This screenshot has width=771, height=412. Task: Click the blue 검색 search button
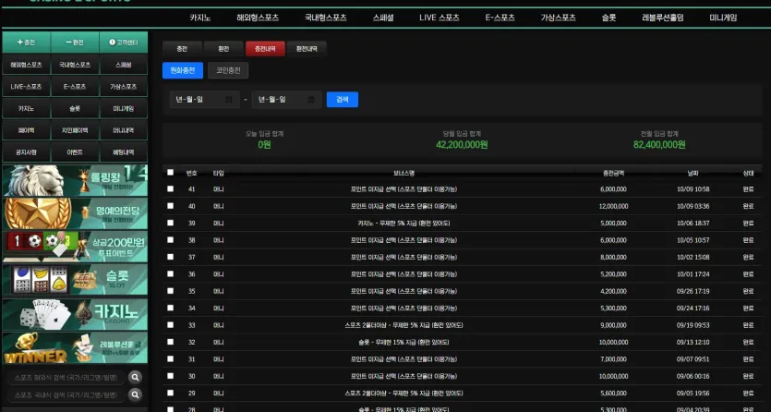point(343,100)
